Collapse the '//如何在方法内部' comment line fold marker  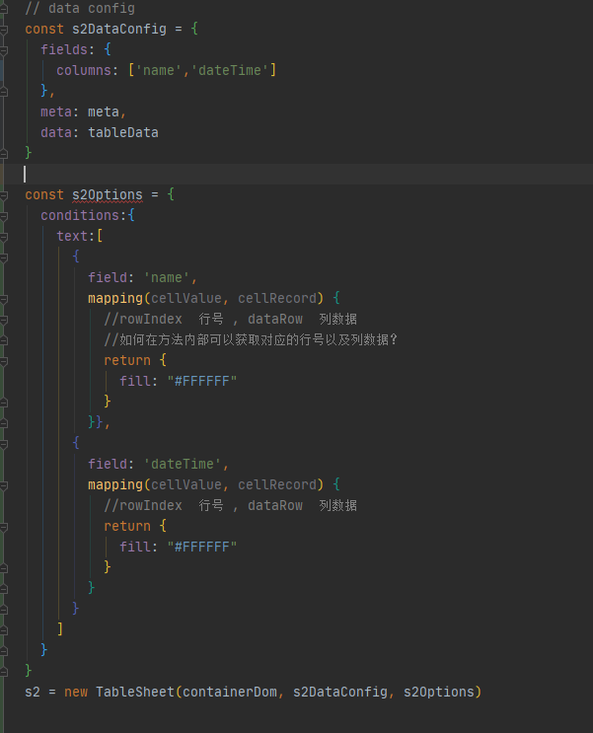[4, 340]
